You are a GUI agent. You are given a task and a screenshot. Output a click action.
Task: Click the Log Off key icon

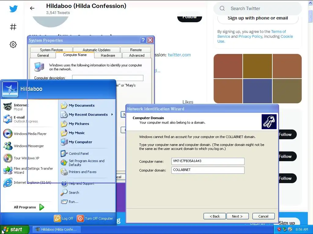57,218
